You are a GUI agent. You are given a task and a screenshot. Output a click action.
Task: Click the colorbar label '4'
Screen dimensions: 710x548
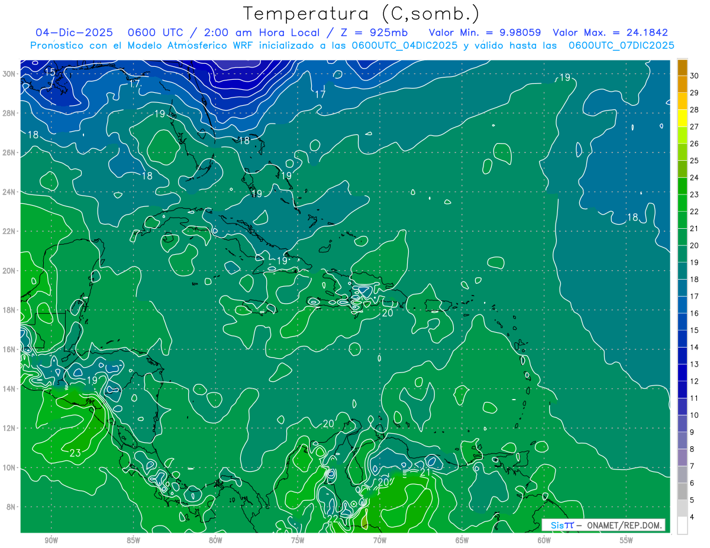click(692, 517)
